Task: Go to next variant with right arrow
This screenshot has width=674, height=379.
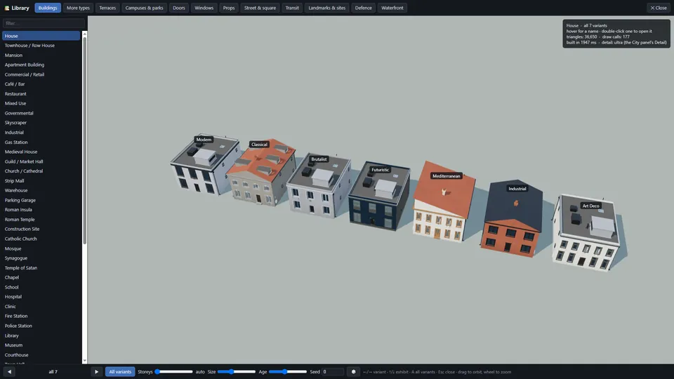Action: pos(96,372)
